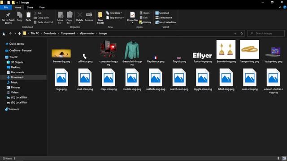This screenshot has height=161, width=287.
Task: Select footer-logo.png Eflyer thumbnail
Action: [x=202, y=55]
